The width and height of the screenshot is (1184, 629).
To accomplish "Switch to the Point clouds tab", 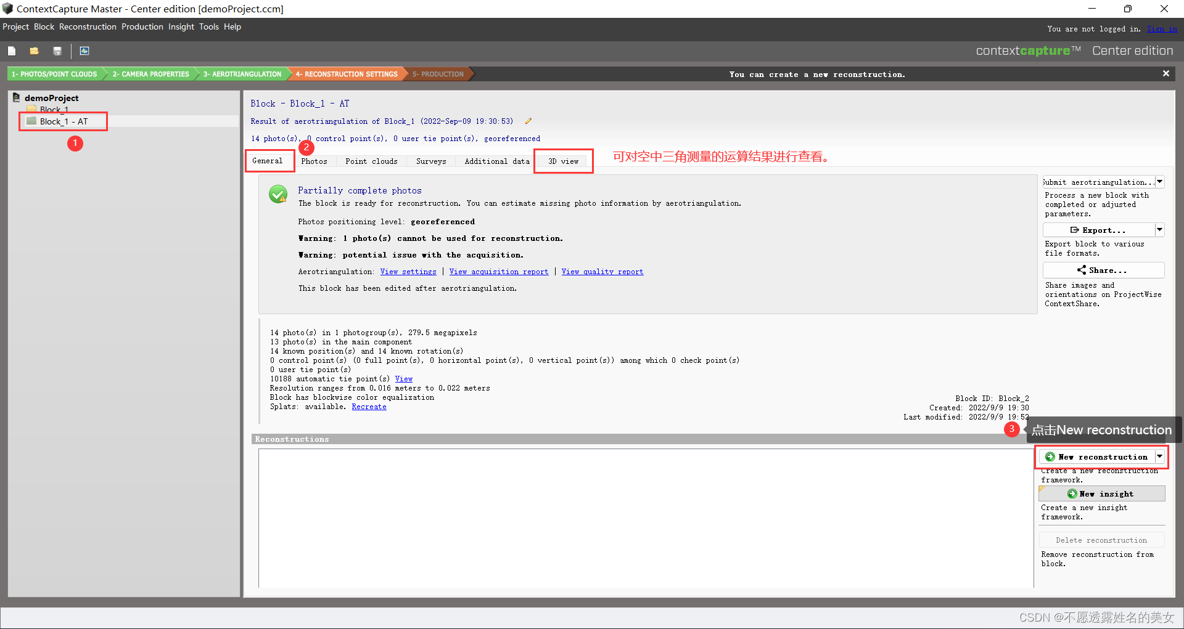I will coord(371,161).
